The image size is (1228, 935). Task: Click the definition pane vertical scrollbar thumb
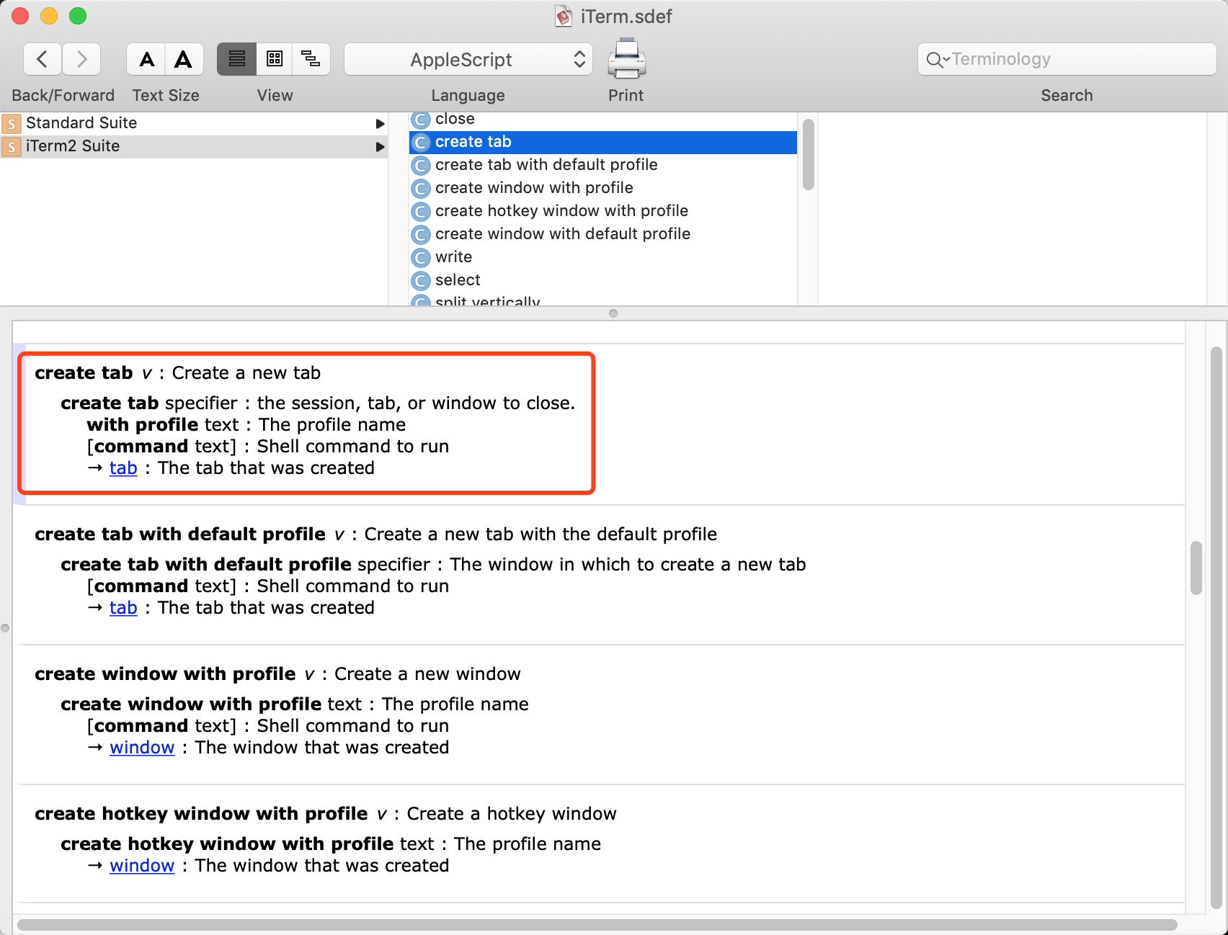[1196, 568]
